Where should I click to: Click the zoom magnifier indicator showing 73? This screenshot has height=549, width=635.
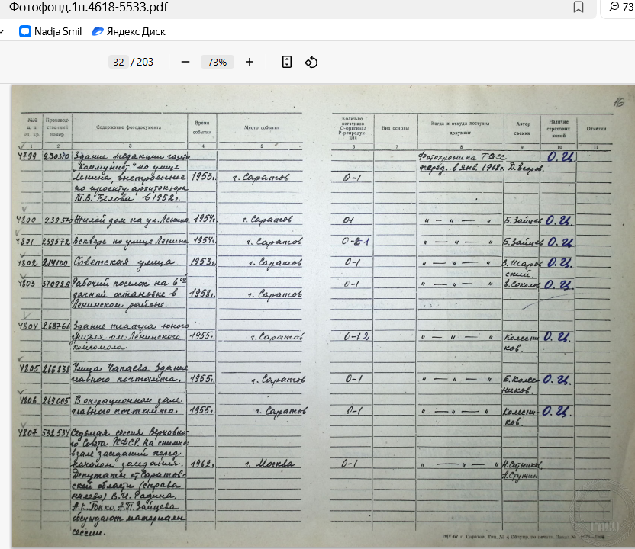click(621, 8)
